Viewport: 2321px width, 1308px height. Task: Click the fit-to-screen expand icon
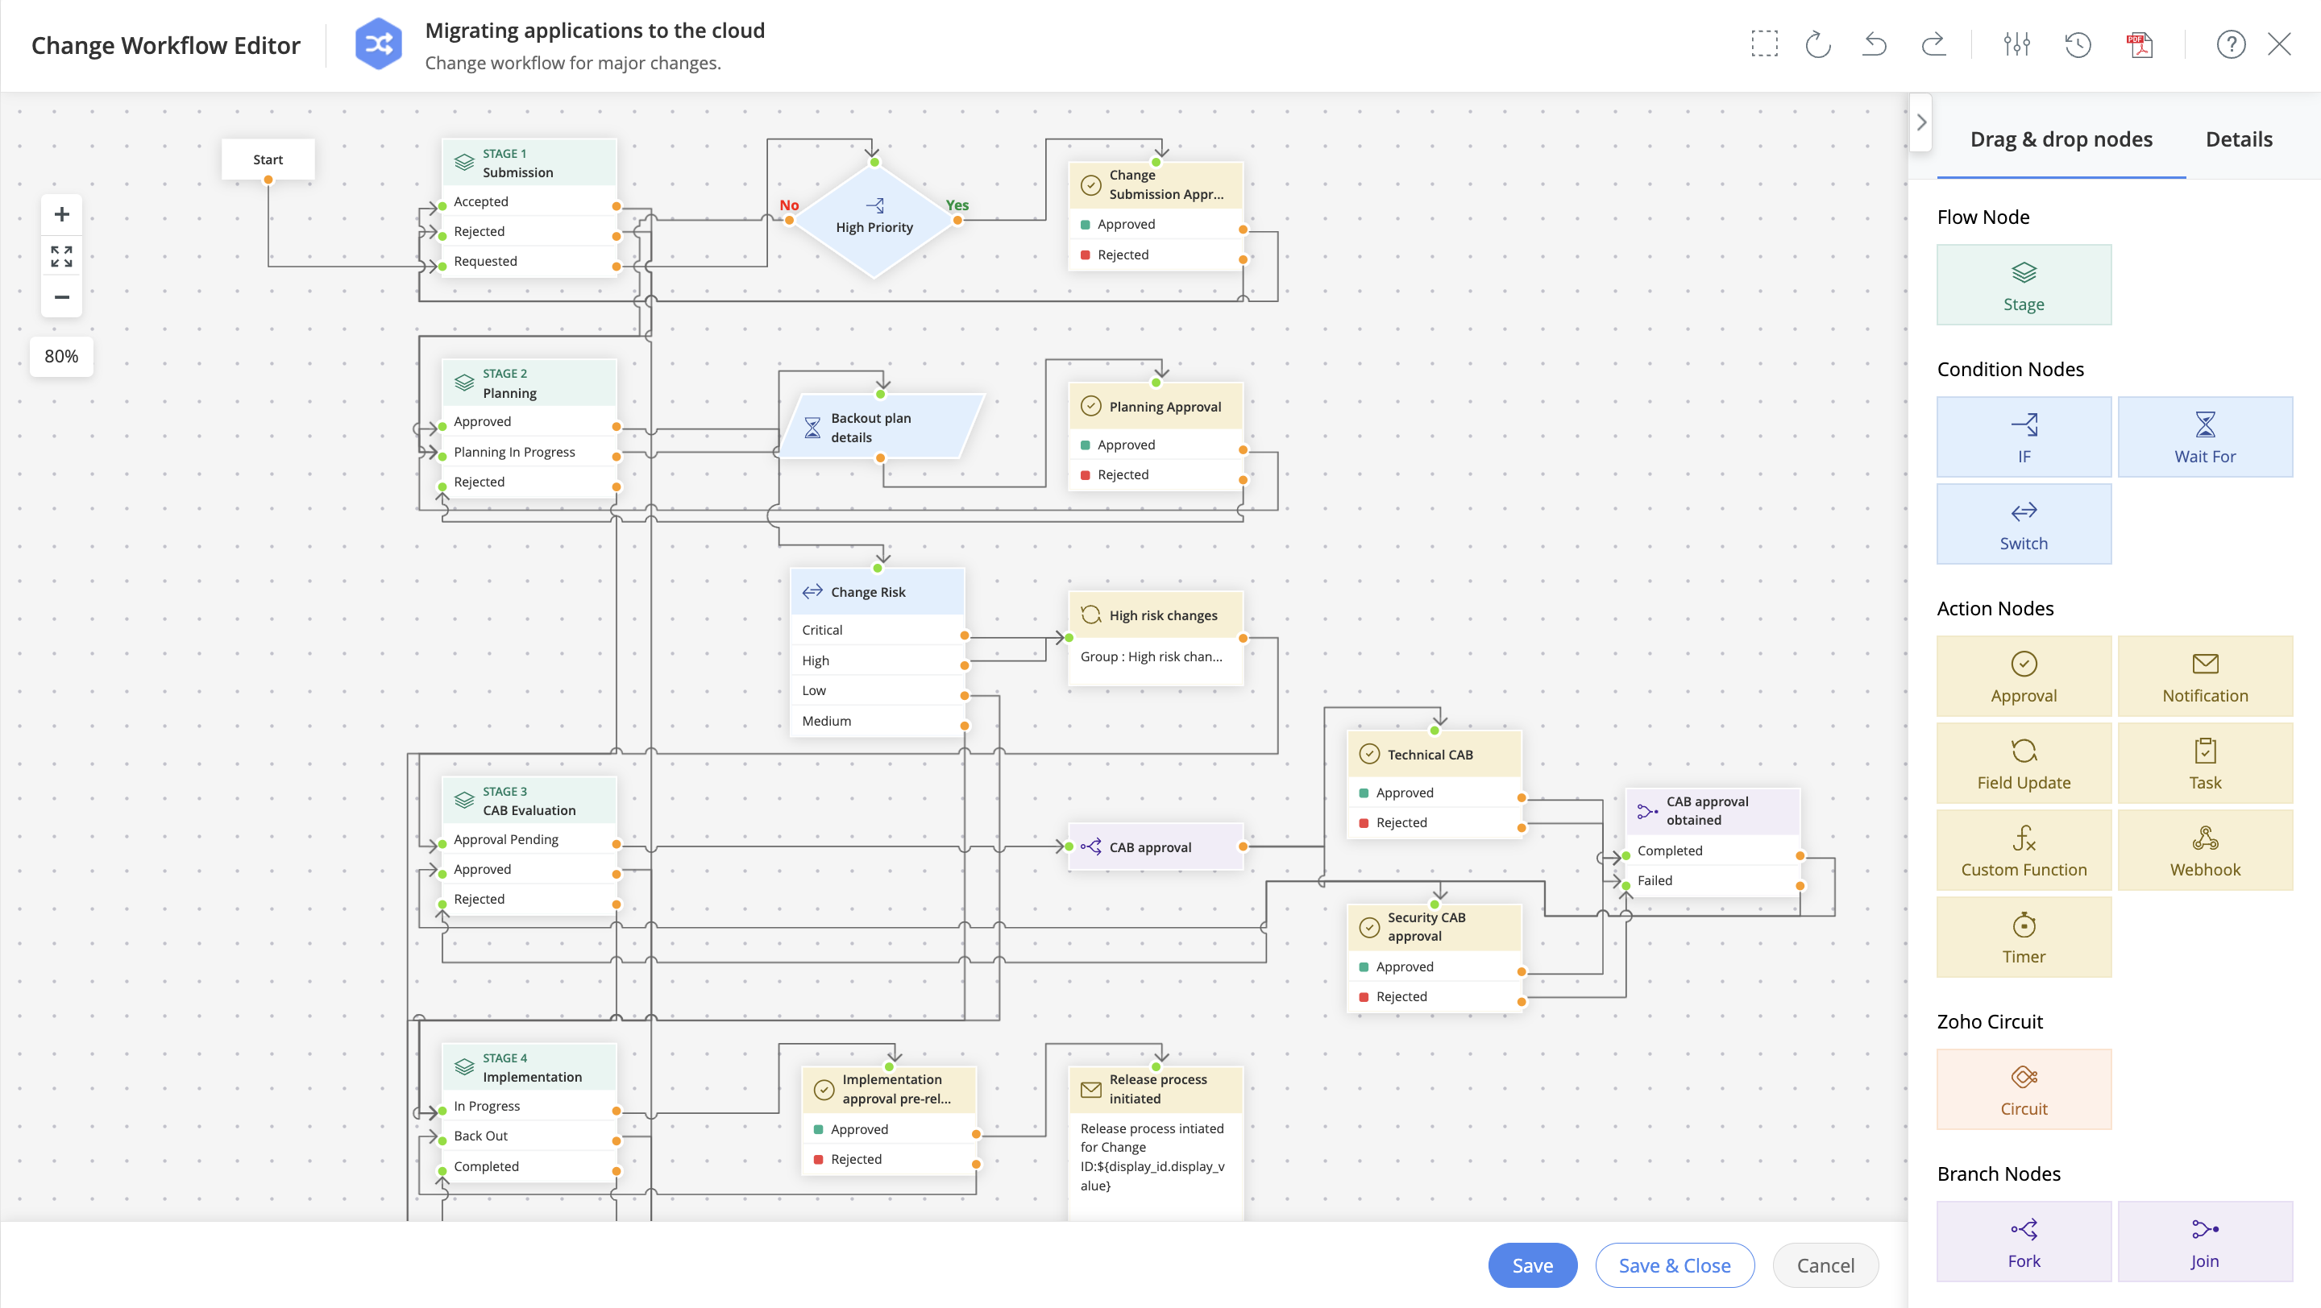[61, 257]
